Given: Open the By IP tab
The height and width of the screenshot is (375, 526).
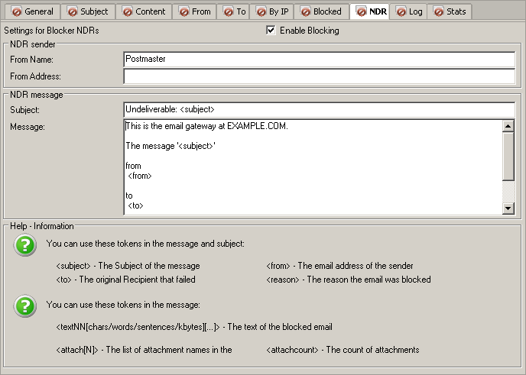Looking at the screenshot, I should pyautogui.click(x=271, y=11).
